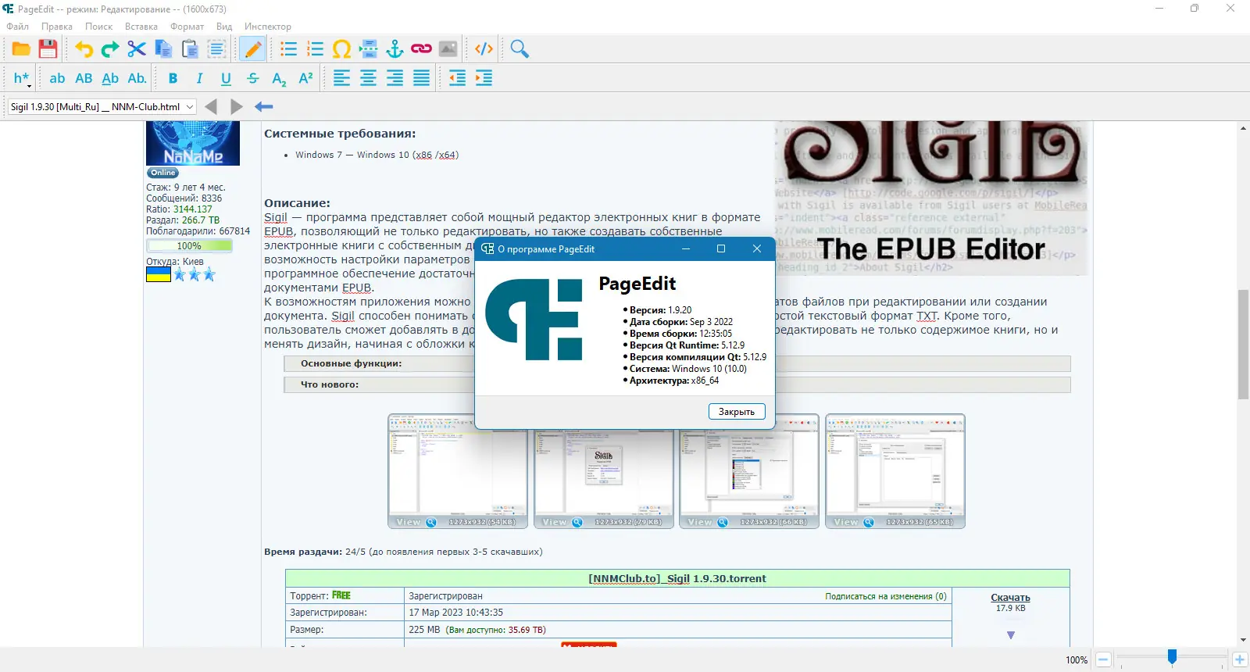This screenshot has height=672, width=1250.
Task: Click the vertical scrollbar thumb
Action: 1243,344
